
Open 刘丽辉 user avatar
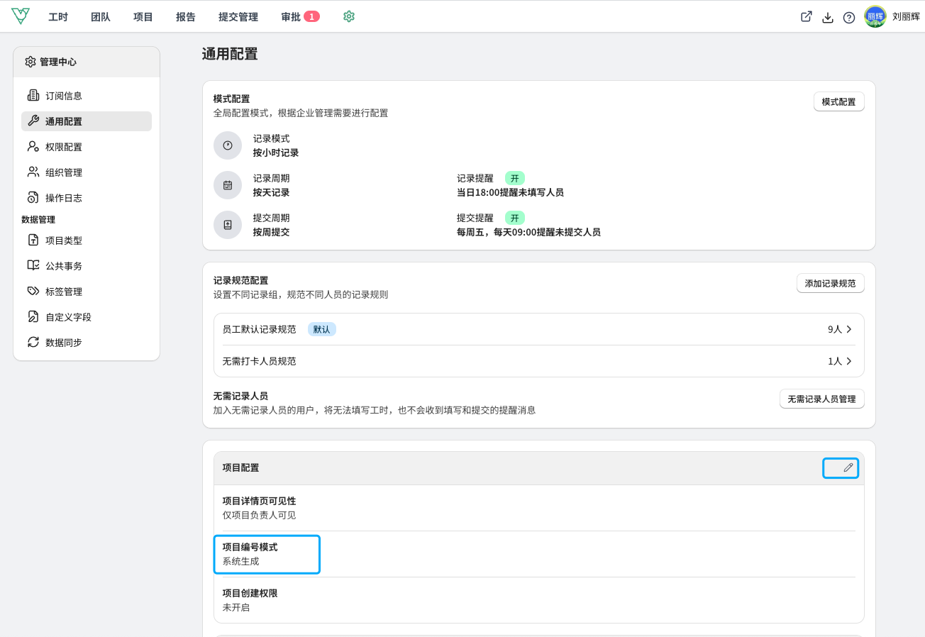pyautogui.click(x=875, y=17)
